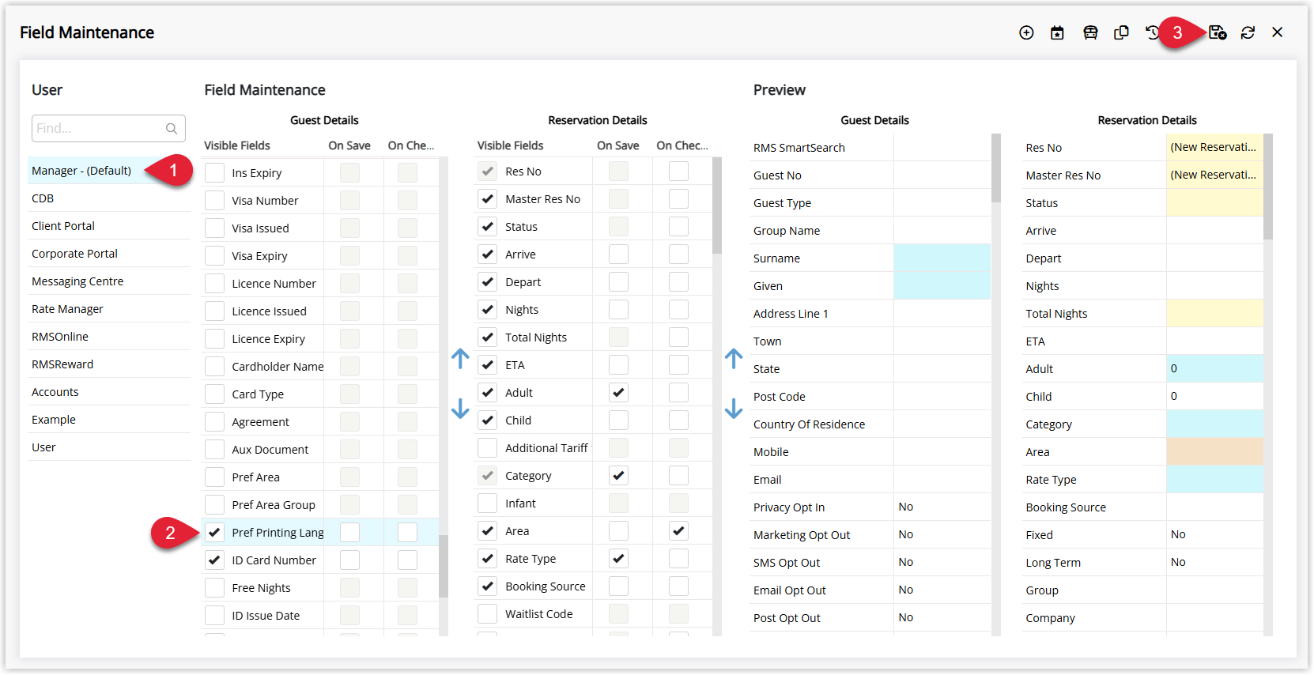The width and height of the screenshot is (1314, 675).
Task: Enable Visa Number visible checkbox
Action: [x=214, y=200]
